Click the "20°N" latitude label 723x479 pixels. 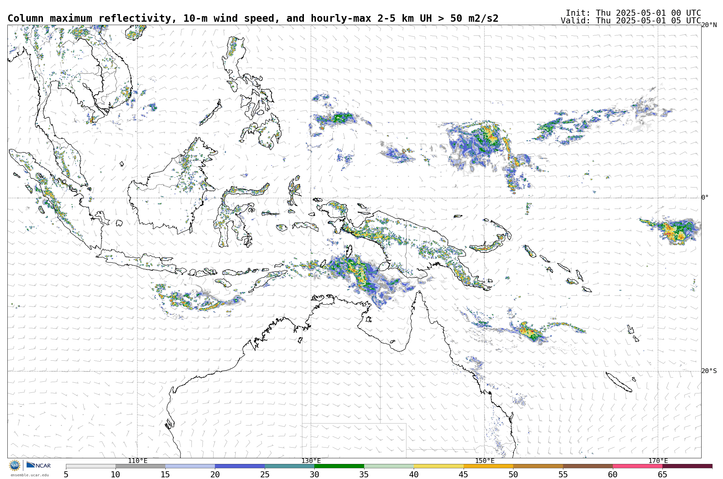coord(709,25)
